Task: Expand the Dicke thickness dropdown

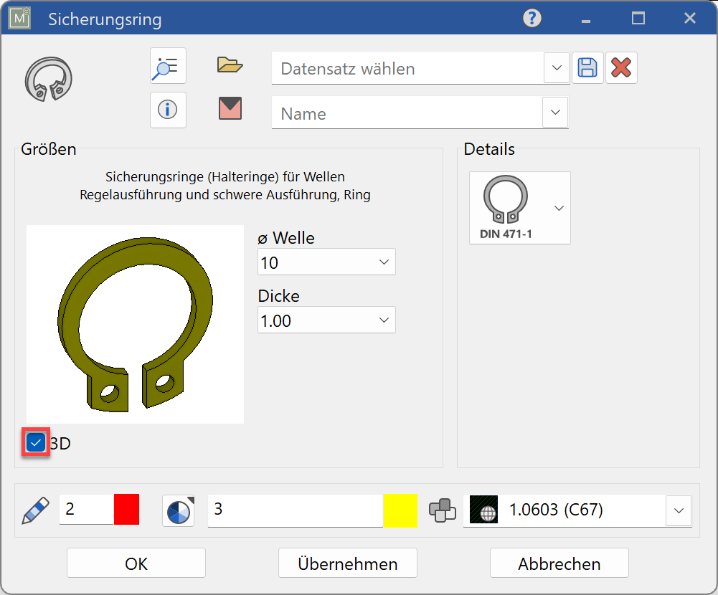Action: (x=384, y=320)
